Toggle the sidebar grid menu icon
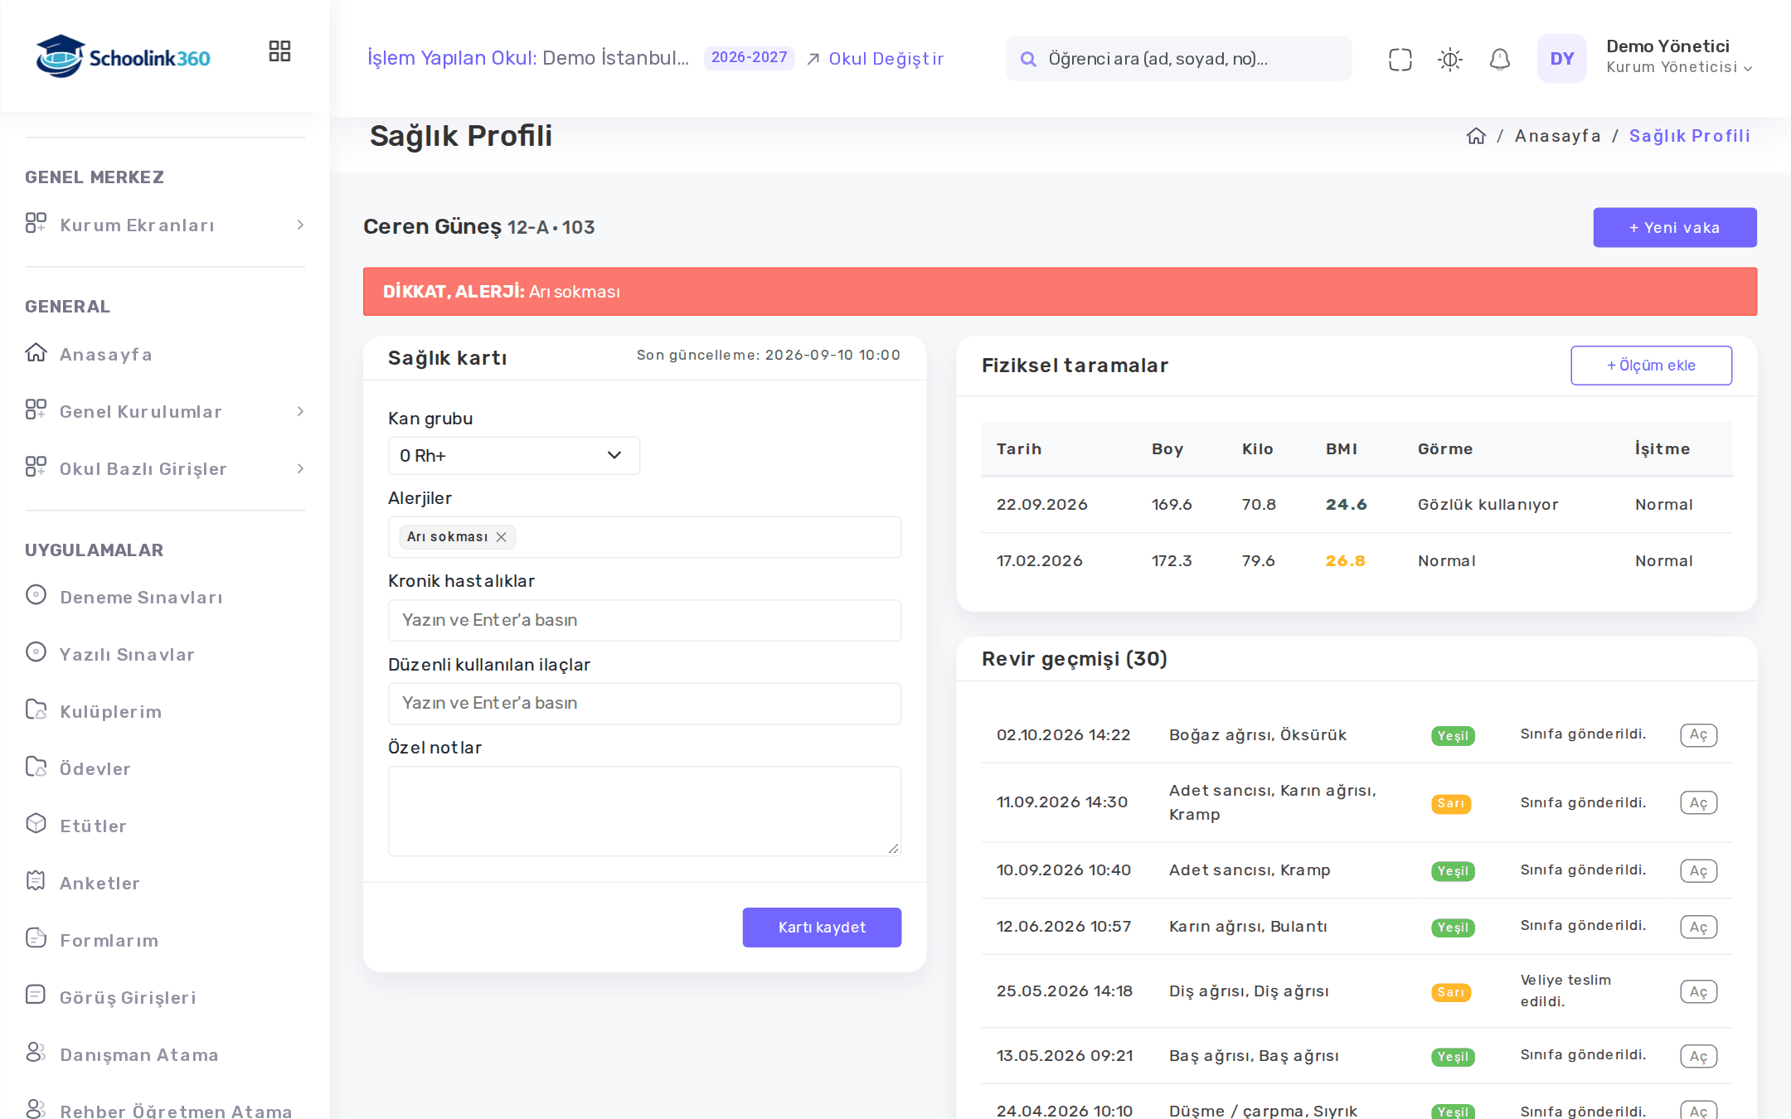The image size is (1791, 1119). pyautogui.click(x=279, y=51)
